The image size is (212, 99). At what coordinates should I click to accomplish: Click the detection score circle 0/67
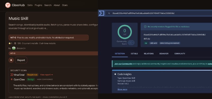click(125, 32)
